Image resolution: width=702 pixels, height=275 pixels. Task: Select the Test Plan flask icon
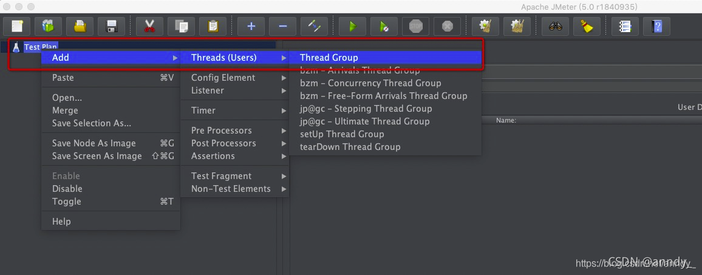point(16,47)
